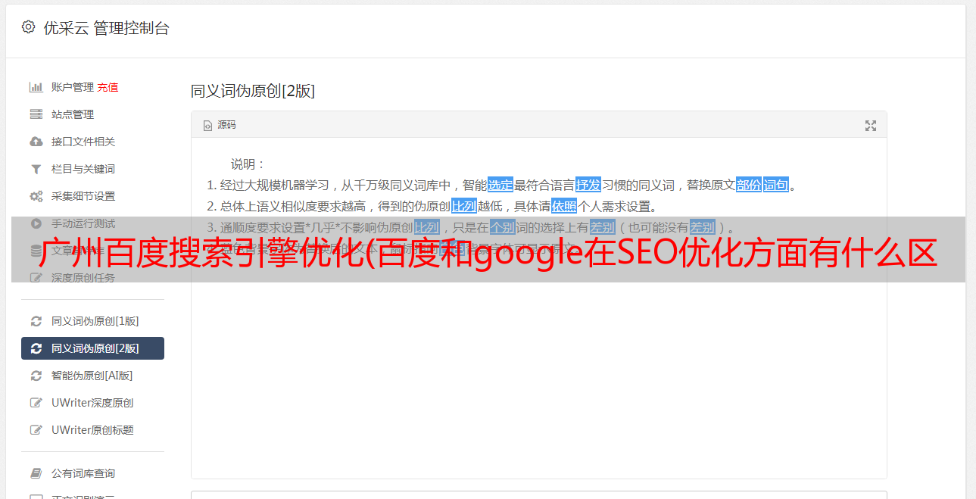Click the gear icon beside 优采云 管理控制台

(x=28, y=27)
